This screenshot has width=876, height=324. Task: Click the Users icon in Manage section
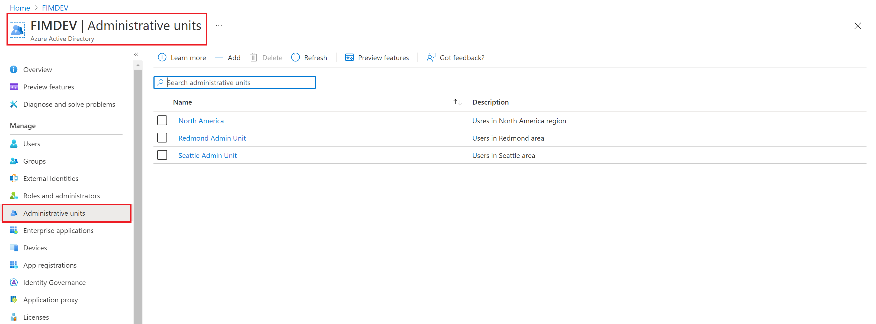click(x=14, y=144)
